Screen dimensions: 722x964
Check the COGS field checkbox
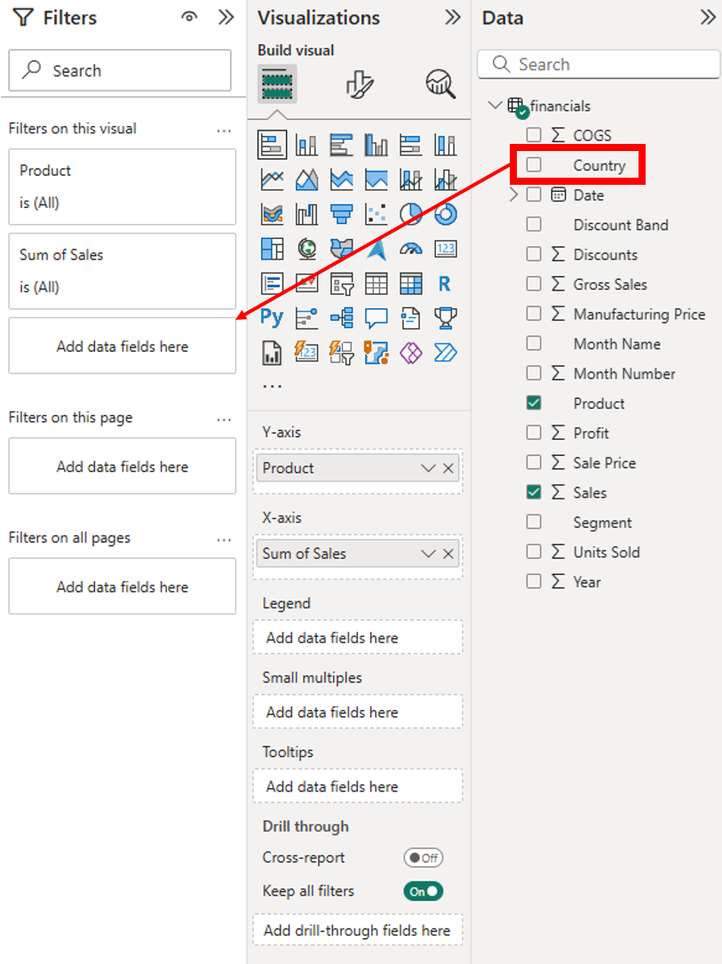point(534,135)
